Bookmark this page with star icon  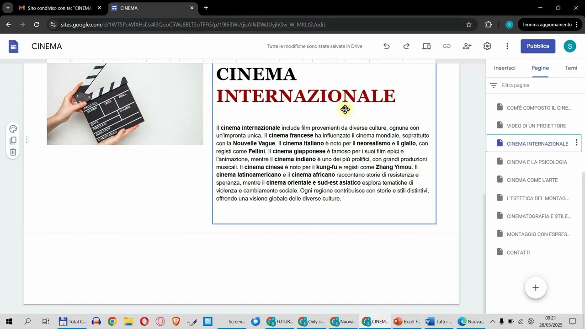coord(469,25)
